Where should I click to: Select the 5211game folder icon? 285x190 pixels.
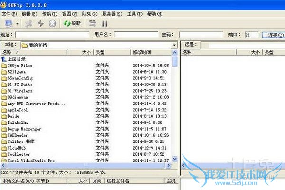pyautogui.click(x=4, y=72)
